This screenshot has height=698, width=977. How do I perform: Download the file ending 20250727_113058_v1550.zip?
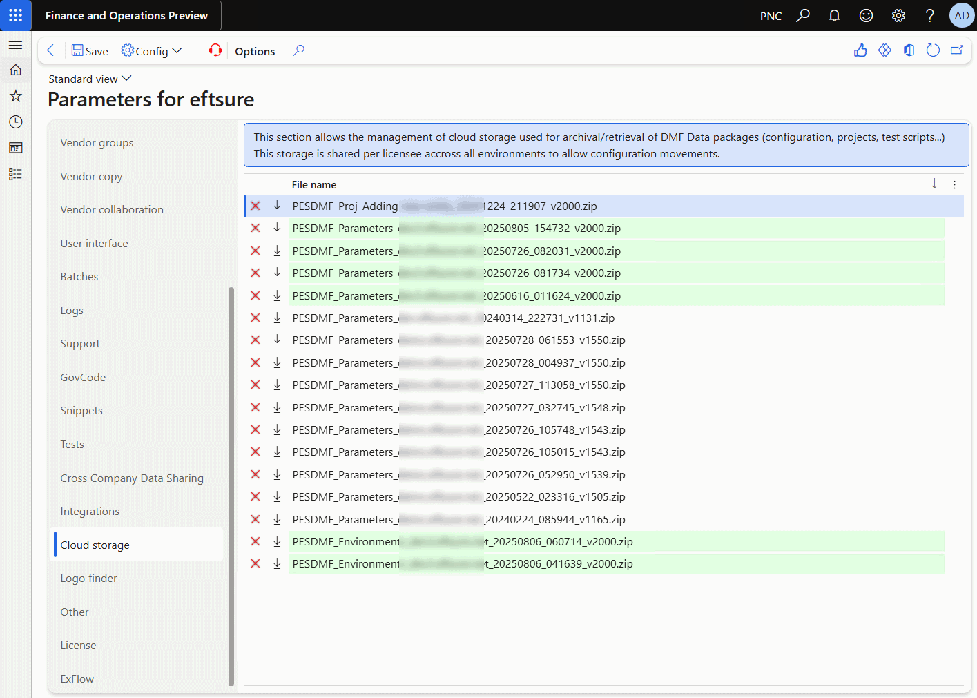click(277, 385)
